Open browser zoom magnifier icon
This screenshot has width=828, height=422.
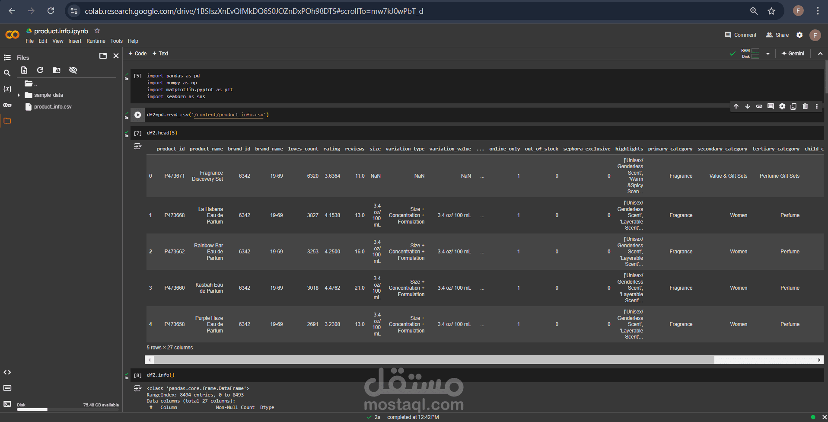pyautogui.click(x=754, y=11)
